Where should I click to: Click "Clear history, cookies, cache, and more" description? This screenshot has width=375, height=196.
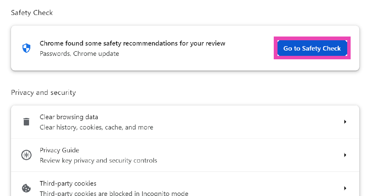pyautogui.click(x=96, y=127)
